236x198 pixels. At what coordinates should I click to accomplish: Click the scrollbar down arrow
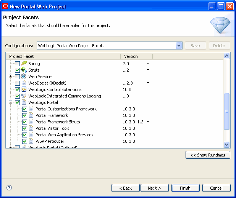[226, 144]
